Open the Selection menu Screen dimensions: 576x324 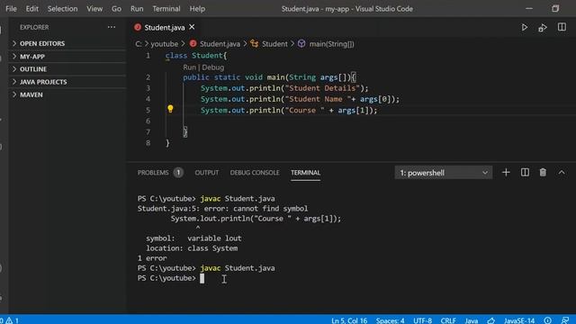click(x=62, y=8)
